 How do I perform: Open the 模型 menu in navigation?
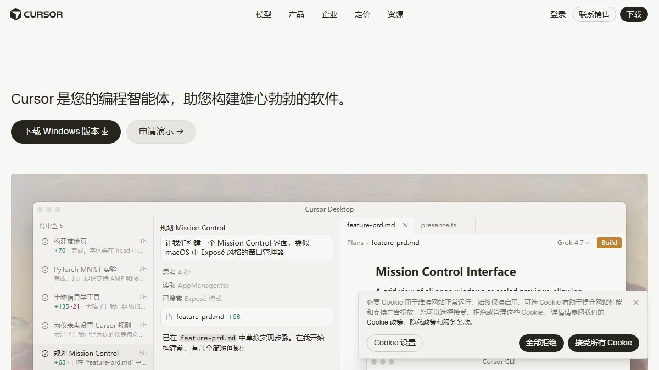click(264, 14)
